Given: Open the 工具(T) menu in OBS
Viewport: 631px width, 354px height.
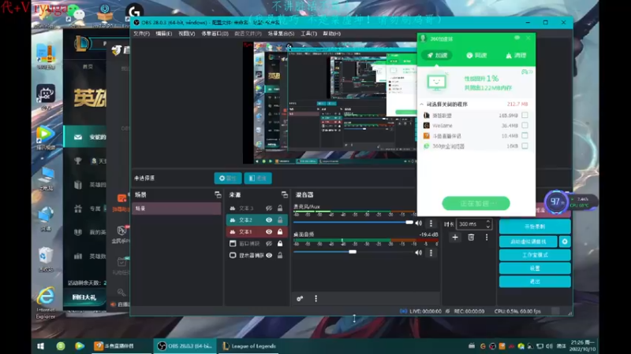Looking at the screenshot, I should tap(308, 34).
